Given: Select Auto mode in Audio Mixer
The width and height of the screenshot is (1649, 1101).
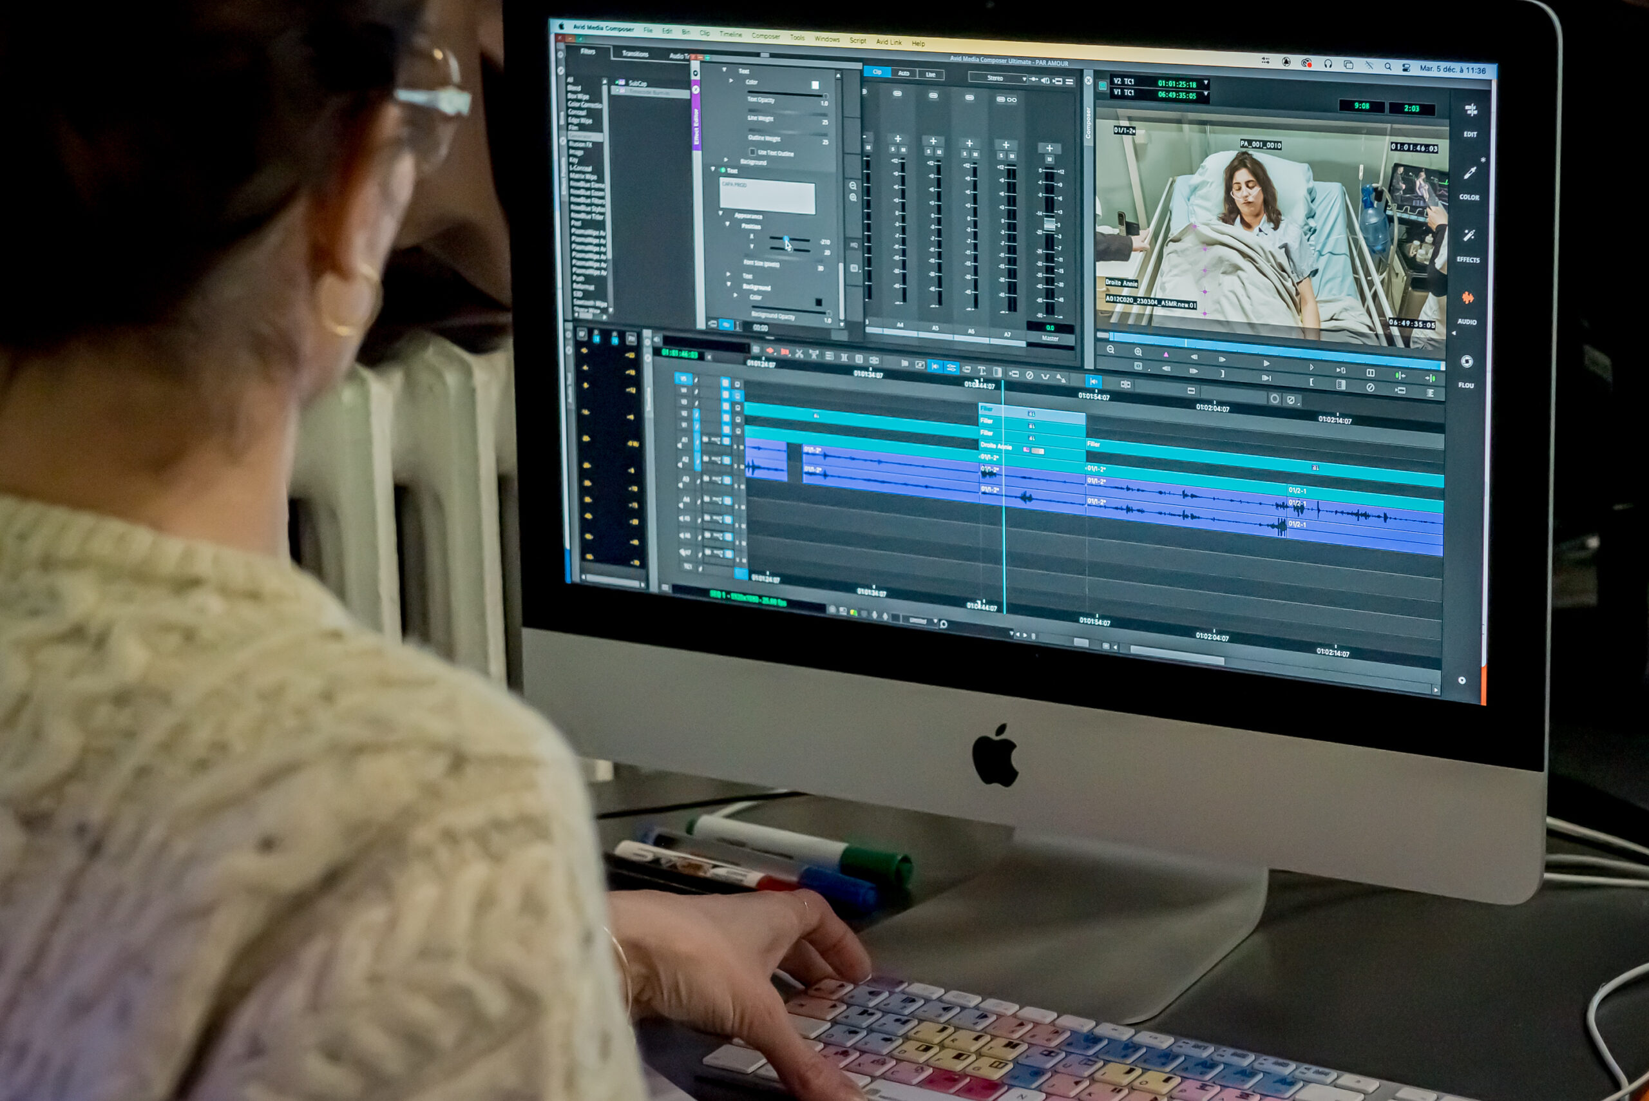Looking at the screenshot, I should (904, 73).
